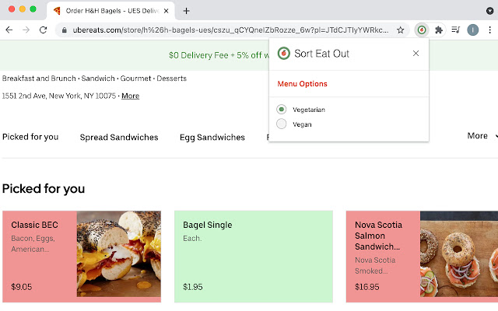498x311 pixels.
Task: Click the Sort Eat Out extension icon
Action: (421, 30)
